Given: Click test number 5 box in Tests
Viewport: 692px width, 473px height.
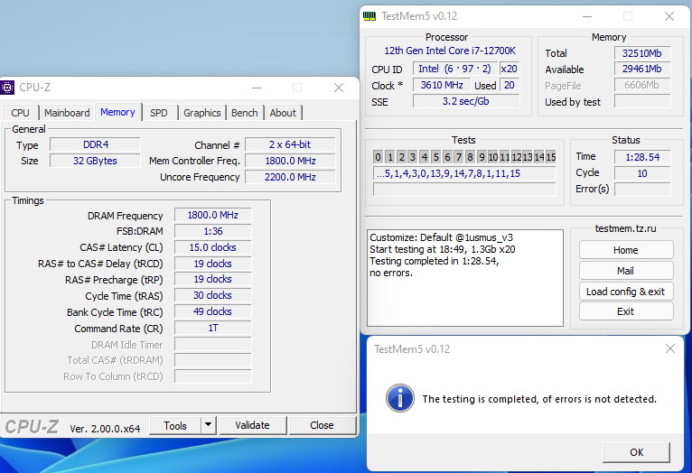Looking at the screenshot, I should tap(436, 157).
